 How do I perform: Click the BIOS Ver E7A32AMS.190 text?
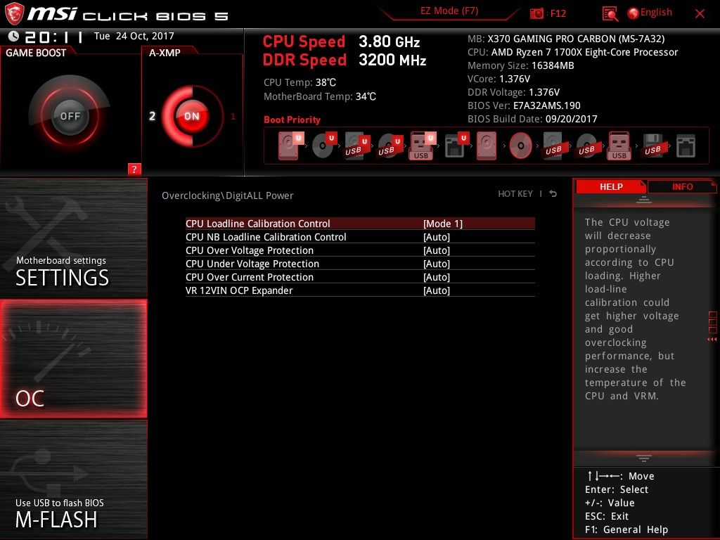(524, 105)
